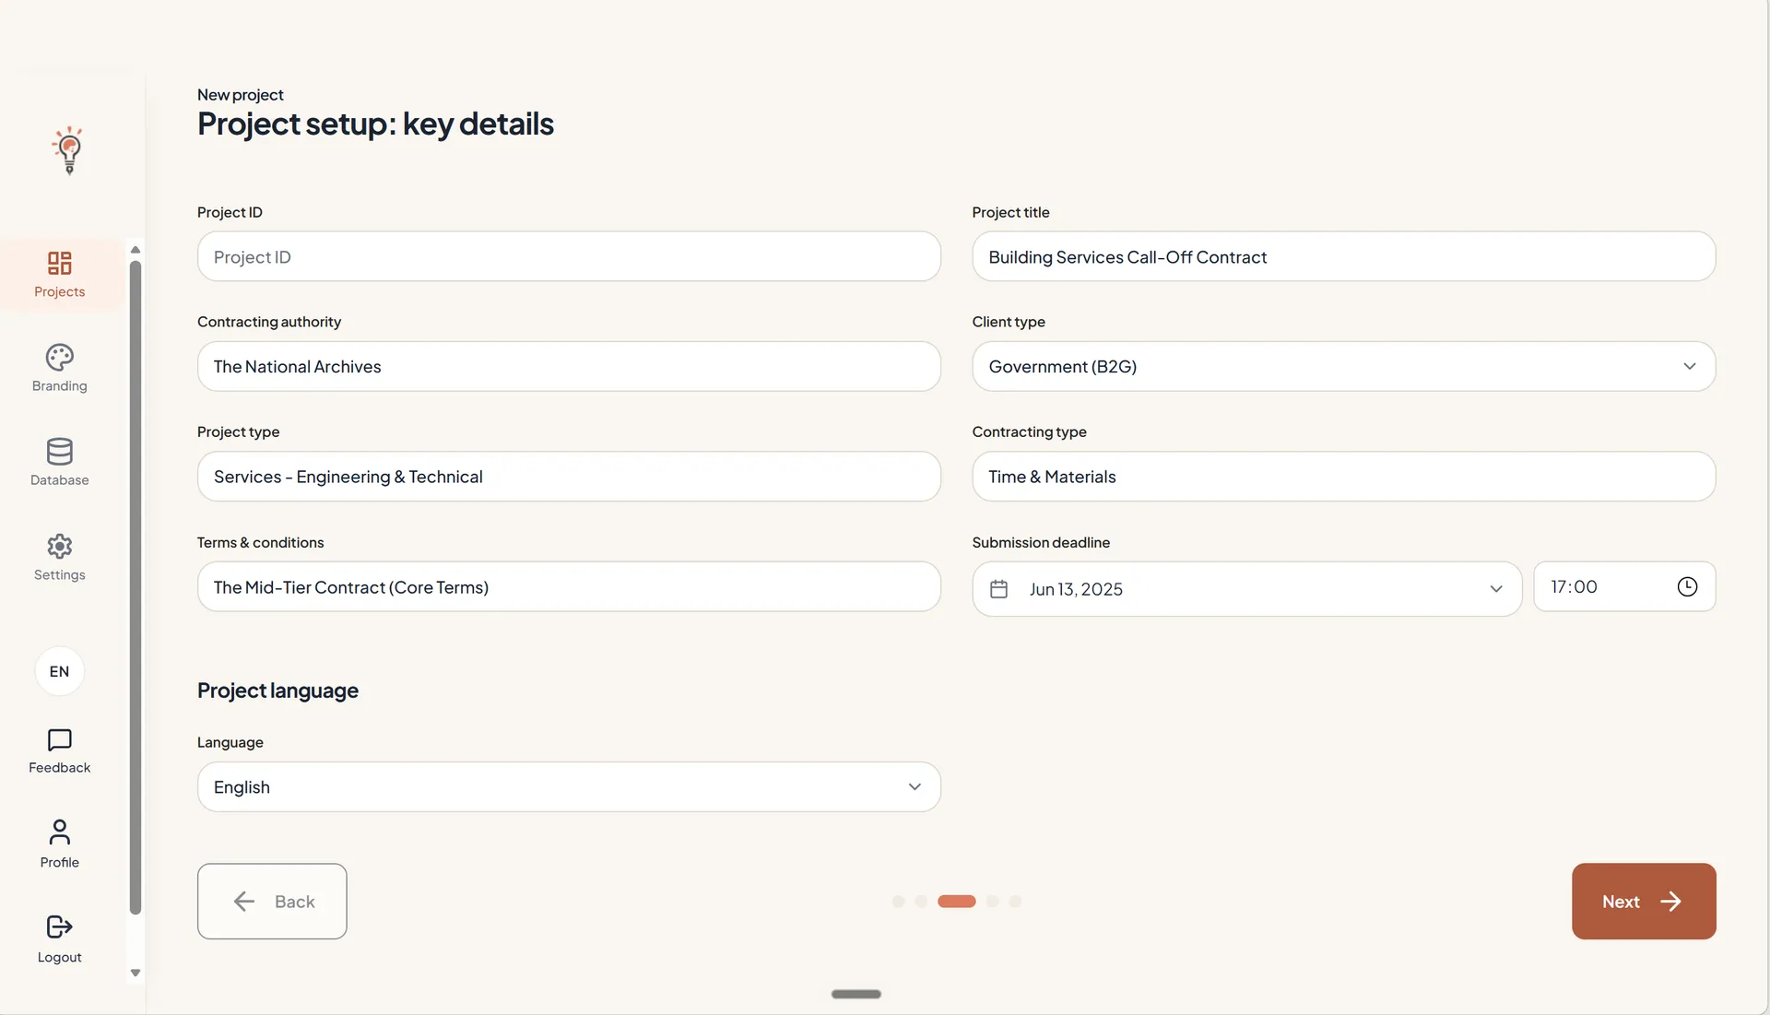Jump to fifth step dot

pos(1015,902)
